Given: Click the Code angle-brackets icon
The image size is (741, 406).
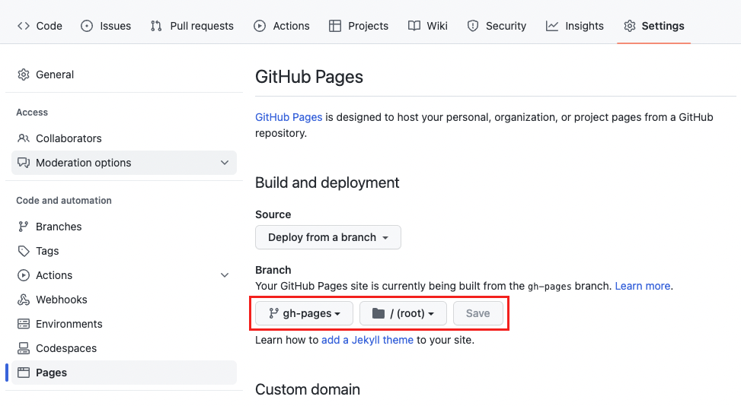Looking at the screenshot, I should tap(24, 26).
